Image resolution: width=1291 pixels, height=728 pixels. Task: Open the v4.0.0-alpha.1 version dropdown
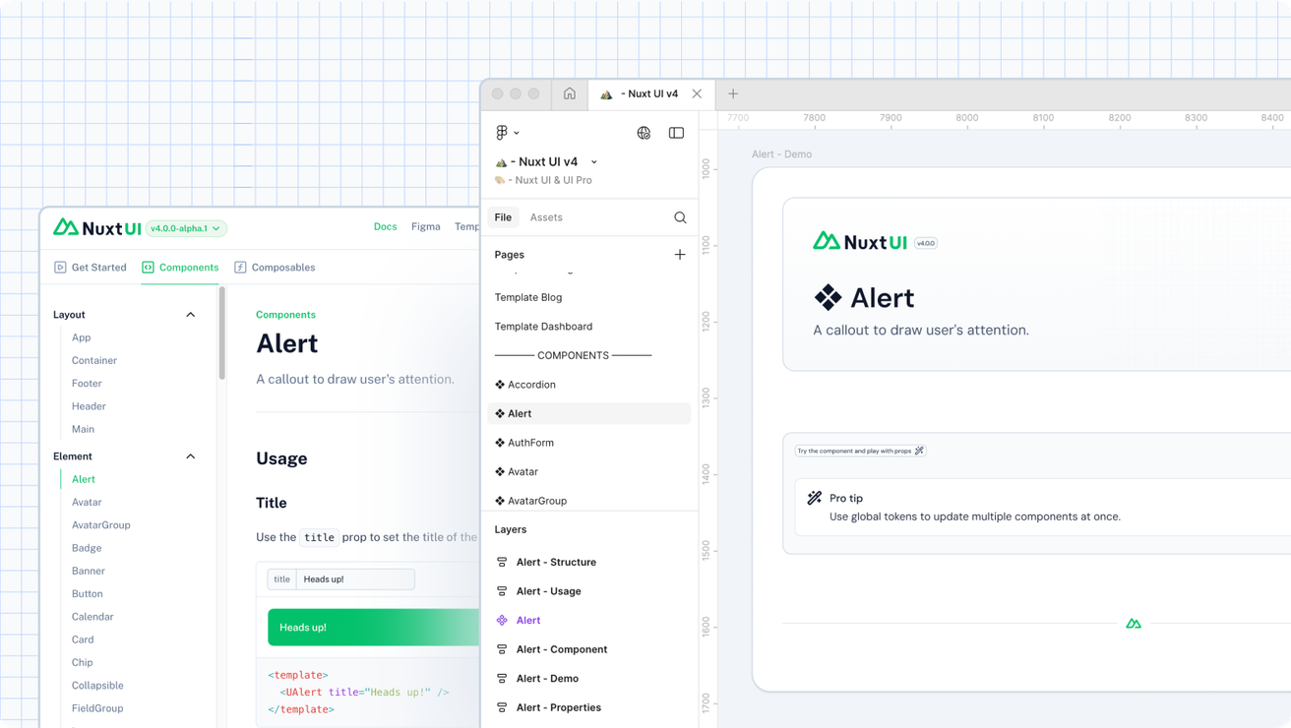click(186, 227)
